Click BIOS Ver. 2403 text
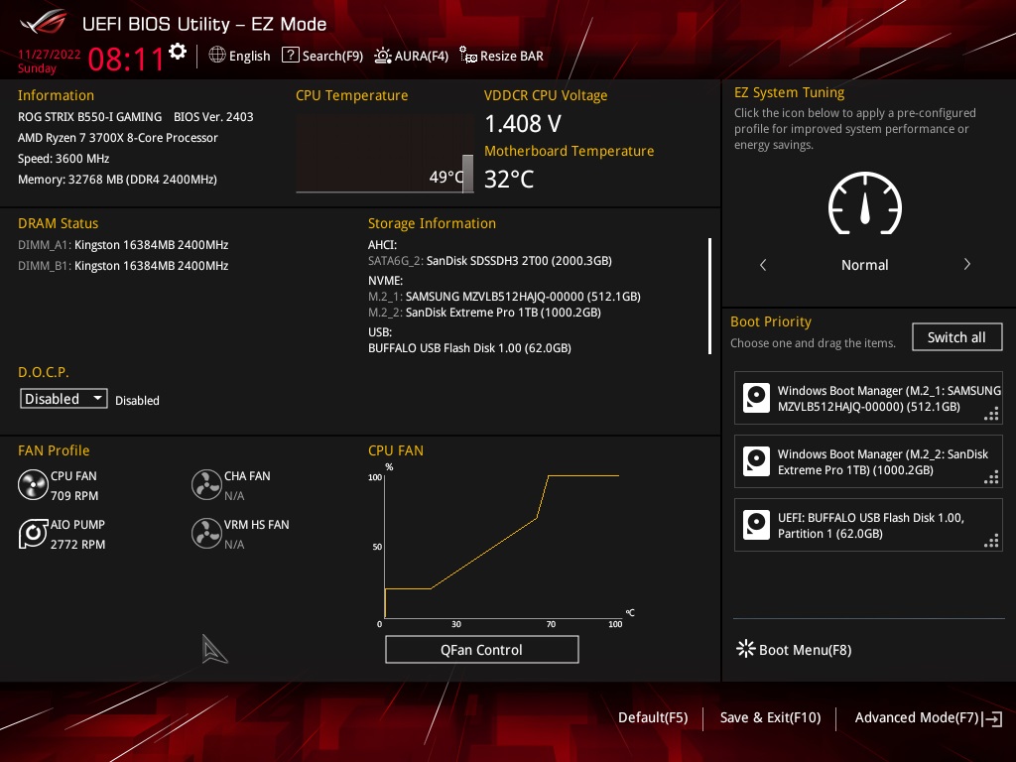1016x762 pixels. pos(213,117)
